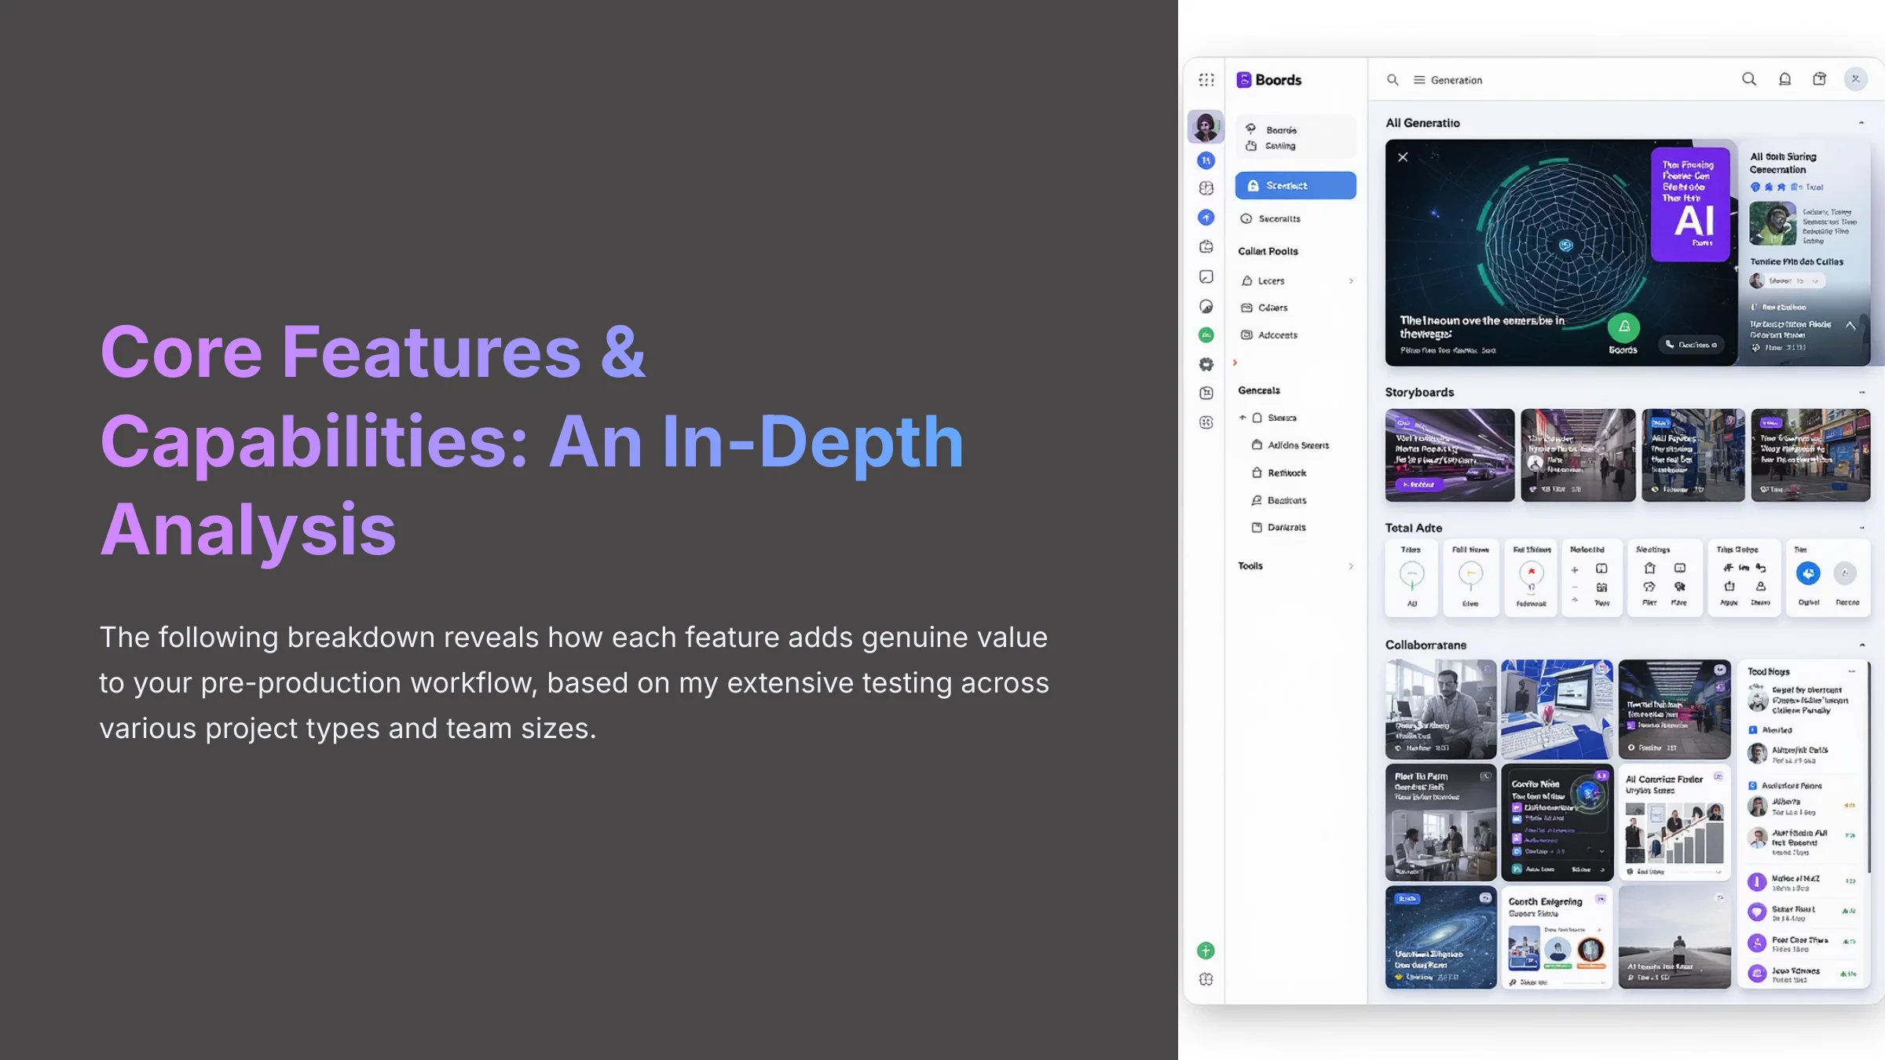1885x1060 pixels.
Task: Click the dotted grid icon atop the left rail
Action: coord(1206,79)
